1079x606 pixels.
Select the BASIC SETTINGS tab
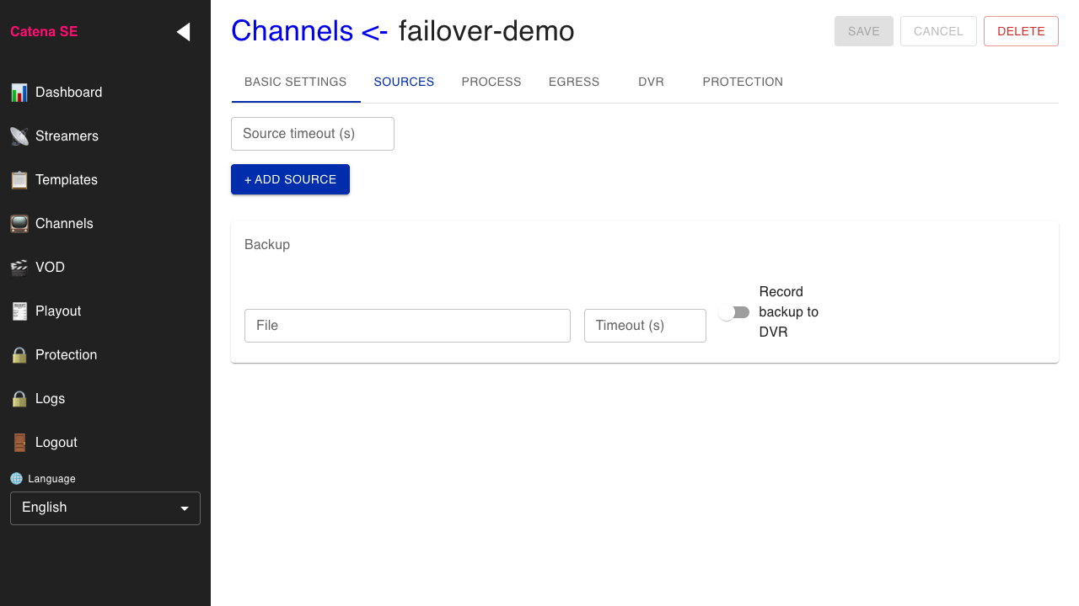[x=295, y=82]
